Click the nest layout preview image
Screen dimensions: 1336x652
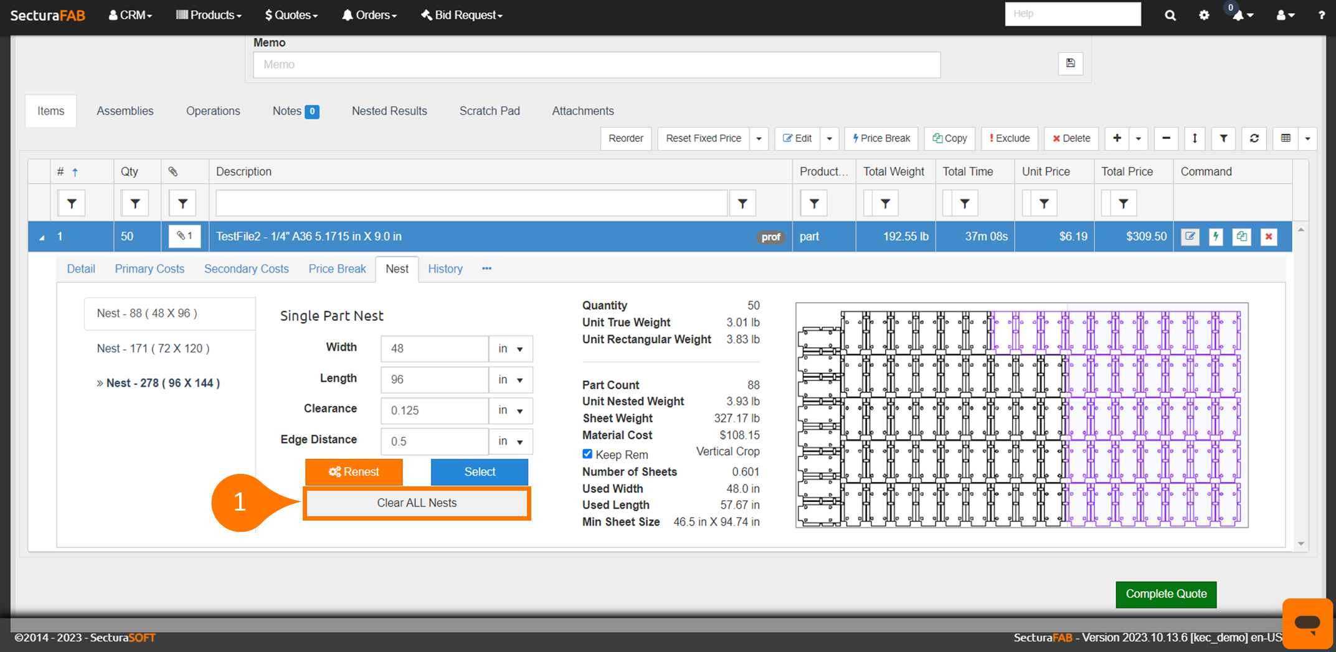point(1021,415)
